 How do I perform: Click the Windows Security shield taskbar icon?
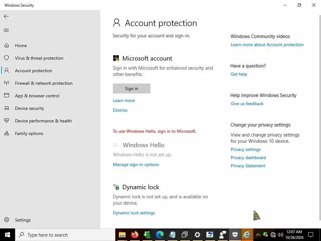click(235, 235)
